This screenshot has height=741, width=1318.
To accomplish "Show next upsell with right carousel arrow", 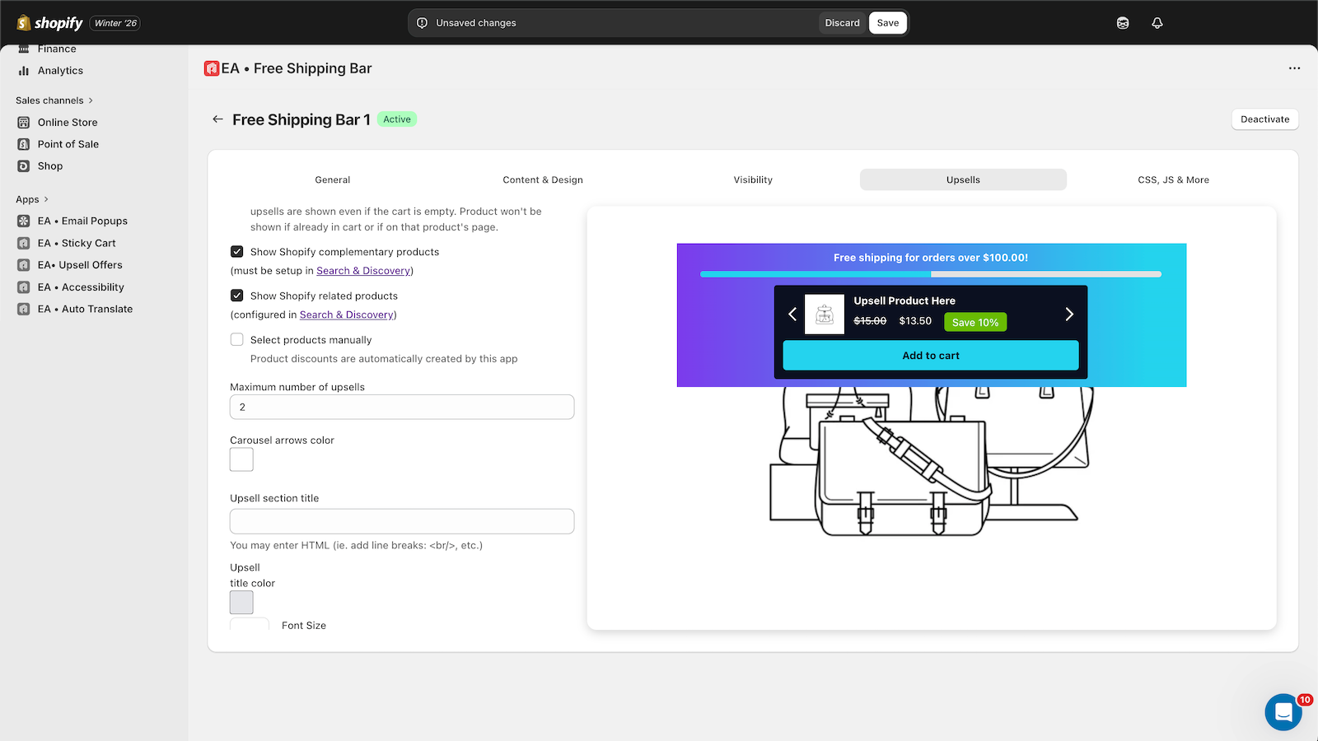I will click(1069, 314).
